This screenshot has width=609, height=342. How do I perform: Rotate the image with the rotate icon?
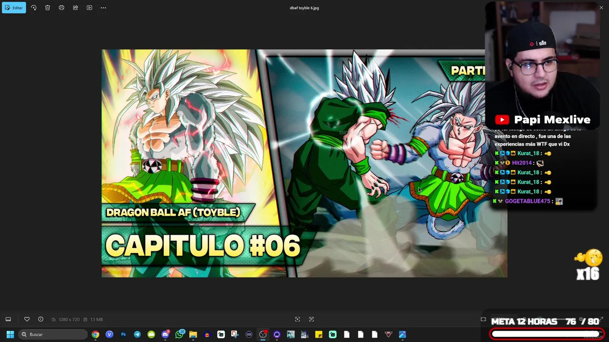tap(33, 8)
